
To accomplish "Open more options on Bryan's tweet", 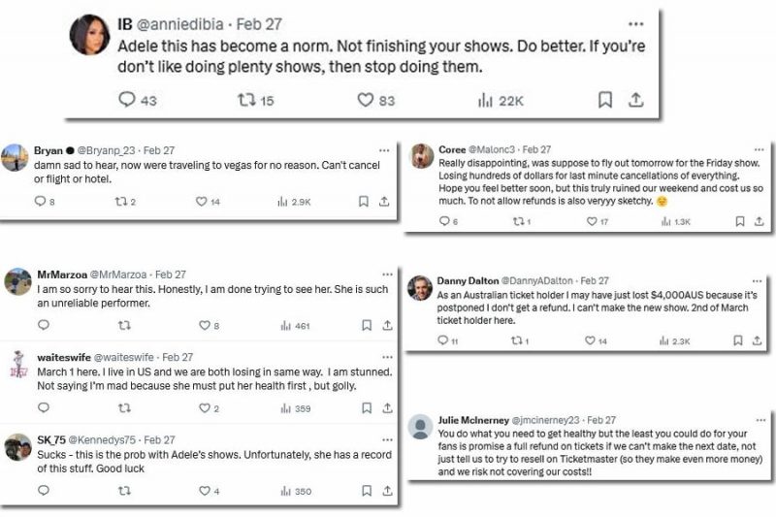I will click(x=384, y=150).
